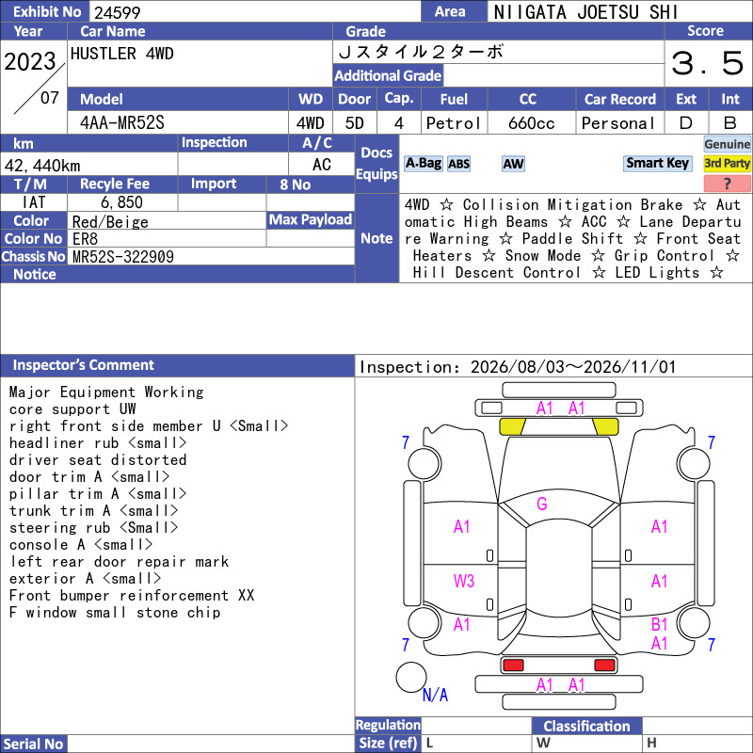The image size is (753, 753).
Task: Click the exterior A small comment
Action: click(85, 579)
